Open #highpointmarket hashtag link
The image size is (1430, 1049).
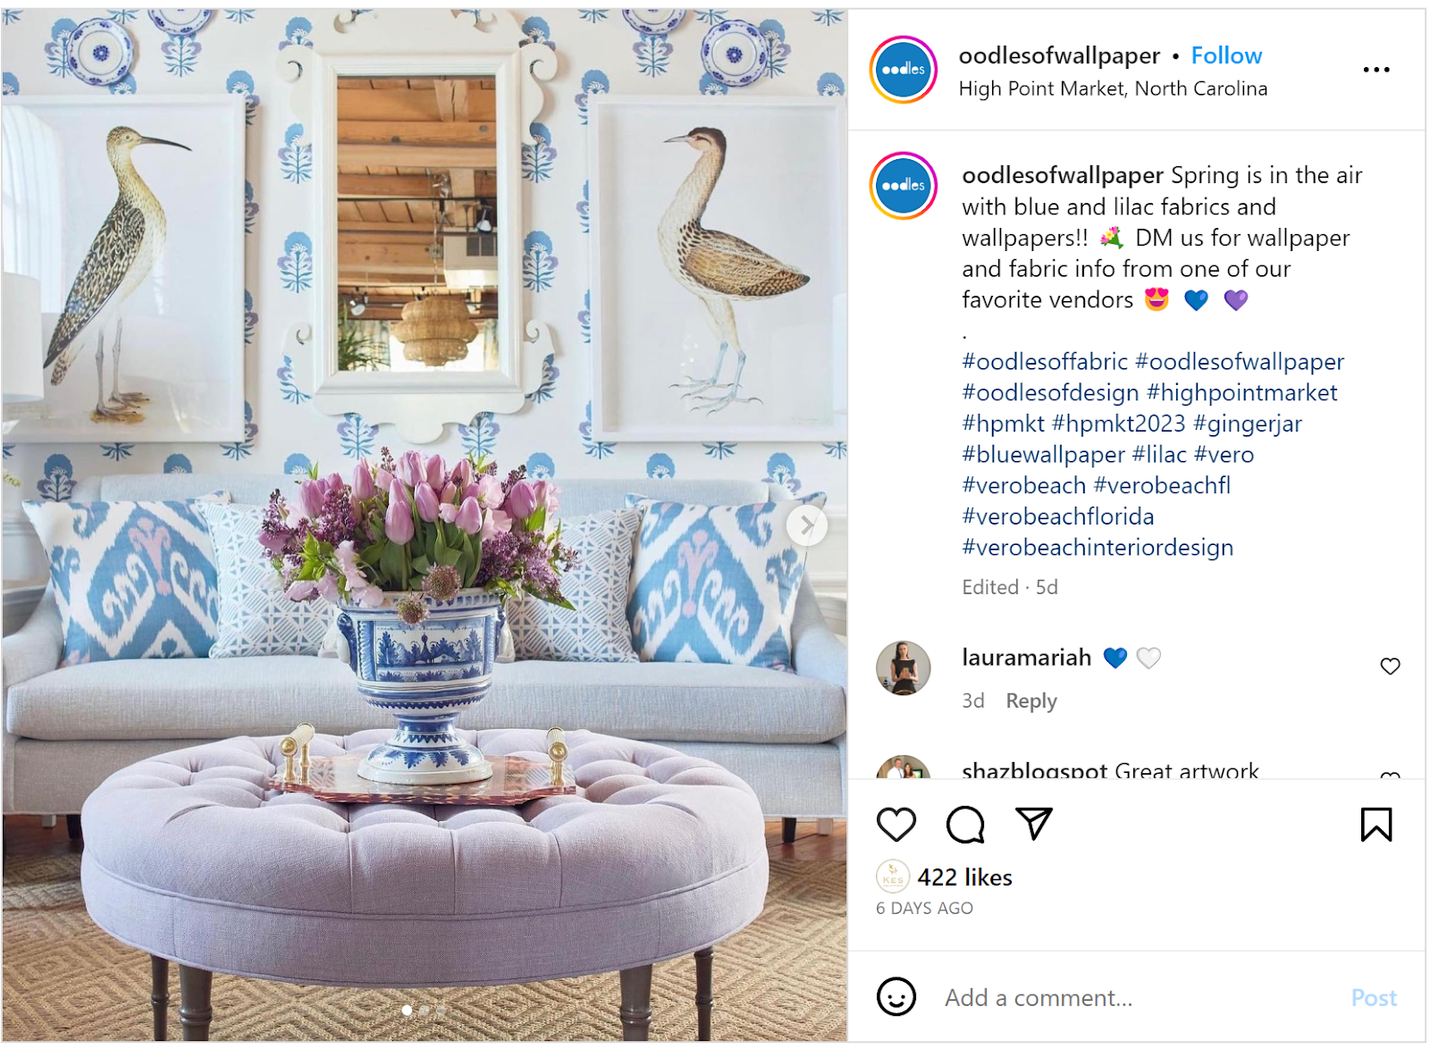[1241, 392]
